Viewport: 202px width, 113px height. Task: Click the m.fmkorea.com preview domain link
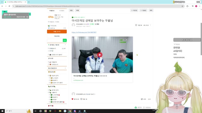coord(78,80)
